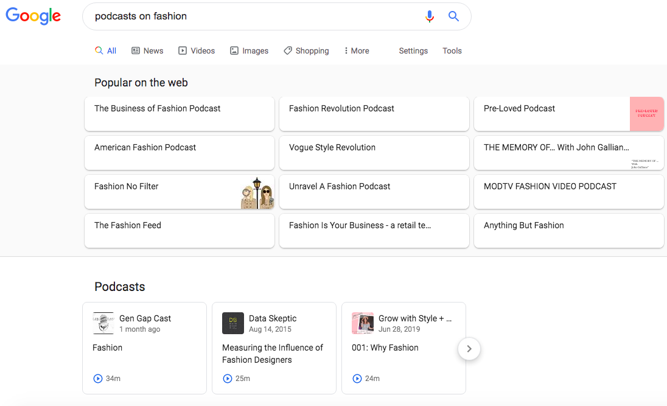The width and height of the screenshot is (667, 406).
Task: Open the Settings menu
Action: (x=413, y=51)
